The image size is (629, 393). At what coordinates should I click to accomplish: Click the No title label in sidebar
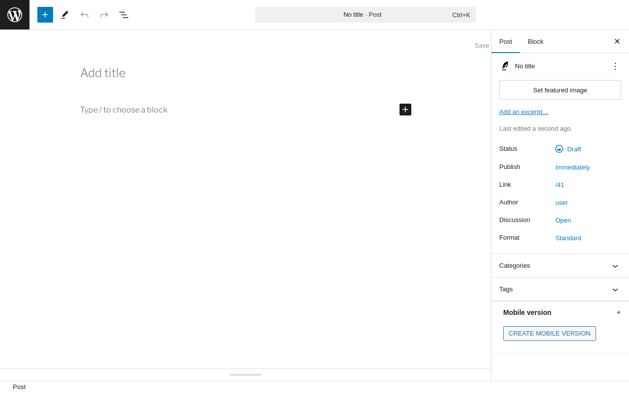525,66
